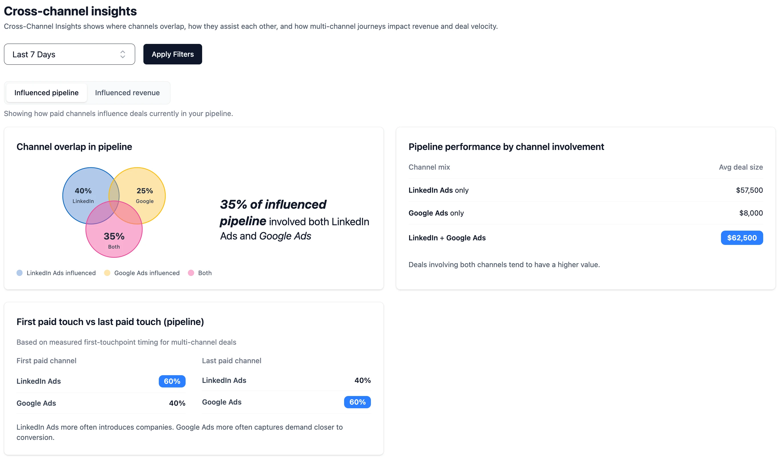The height and width of the screenshot is (463, 784).
Task: Click the blue $62,500 badge
Action: 742,237
